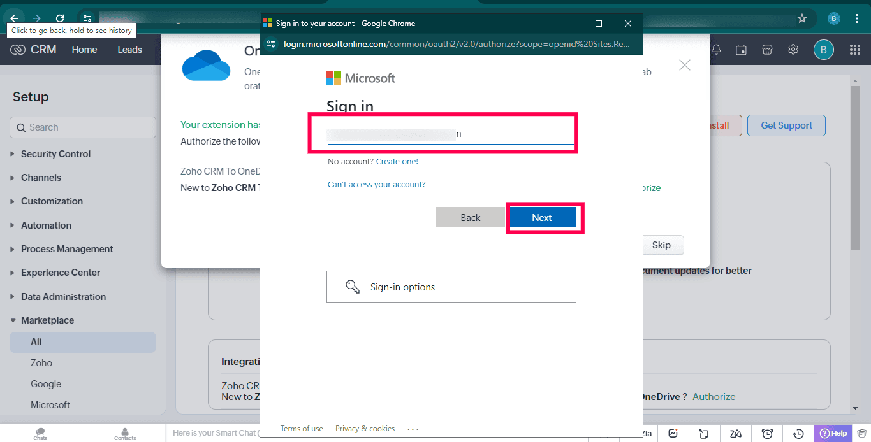The image size is (871, 442).
Task: Close the OneDrive extension dialog with X
Action: (x=685, y=65)
